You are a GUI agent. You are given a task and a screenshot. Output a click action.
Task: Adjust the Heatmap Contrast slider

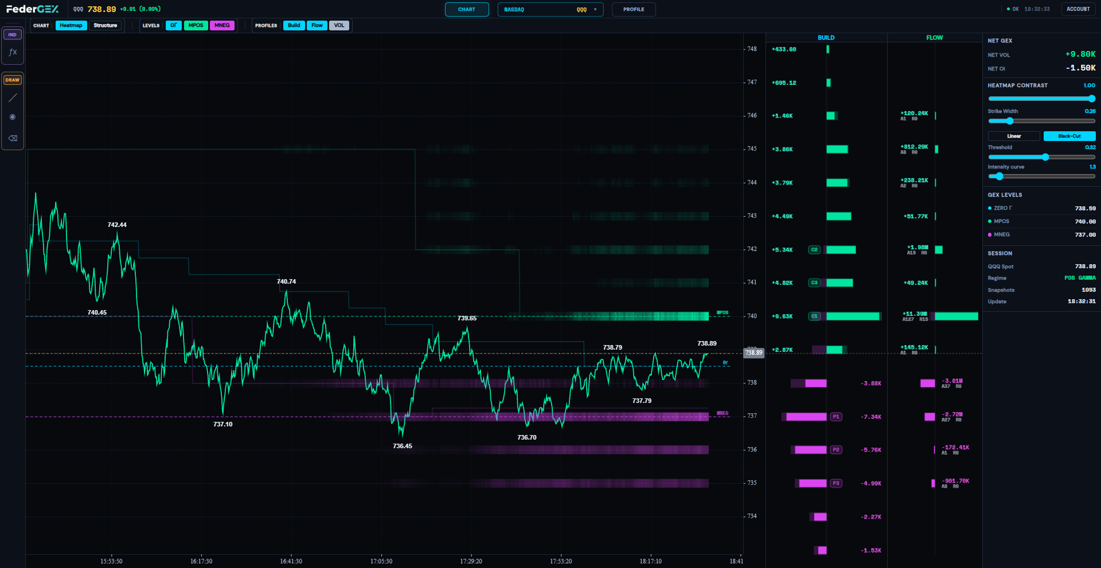tap(1041, 99)
